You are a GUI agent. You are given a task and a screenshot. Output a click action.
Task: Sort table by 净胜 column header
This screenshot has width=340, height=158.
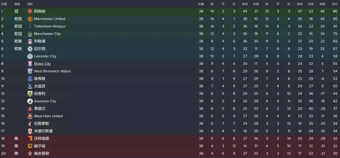322,4
